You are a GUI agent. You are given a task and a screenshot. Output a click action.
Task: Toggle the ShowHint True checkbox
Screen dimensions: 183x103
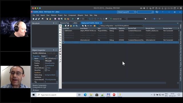point(46,70)
